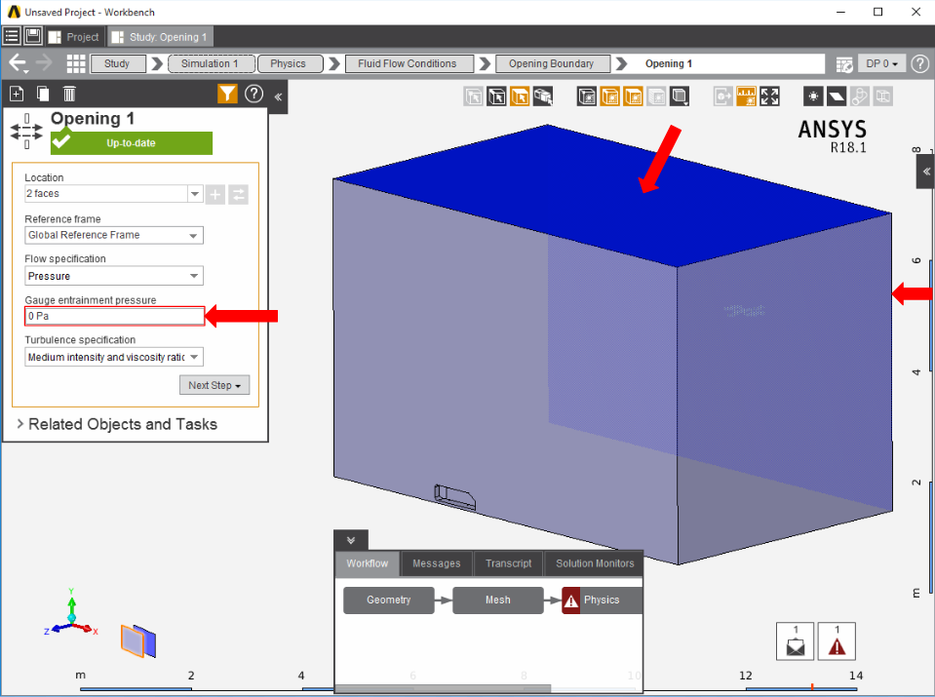Expand the right-side collapsed panel arrow
Image resolution: width=935 pixels, height=697 pixels.
(925, 172)
